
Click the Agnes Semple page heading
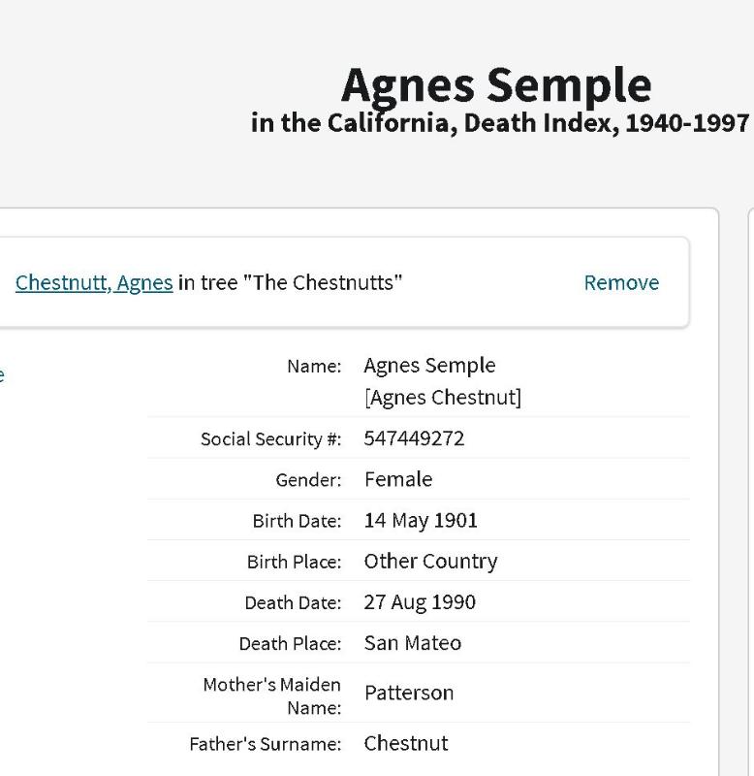(x=496, y=85)
